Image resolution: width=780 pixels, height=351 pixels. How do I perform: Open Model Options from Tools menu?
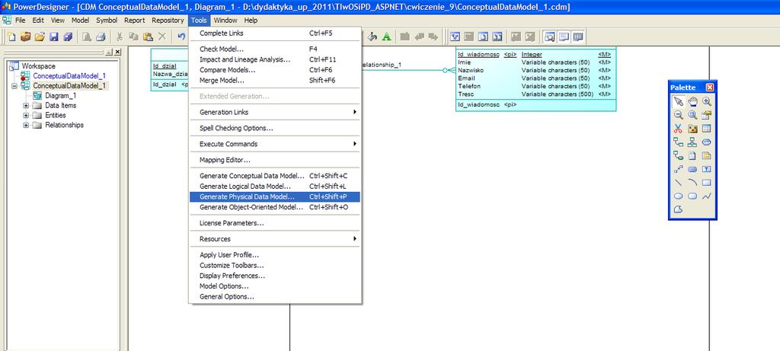[275, 286]
